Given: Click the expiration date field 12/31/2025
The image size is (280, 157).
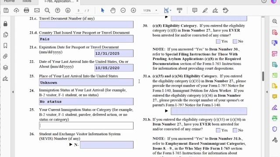Looking at the screenshot, I should [114, 53].
